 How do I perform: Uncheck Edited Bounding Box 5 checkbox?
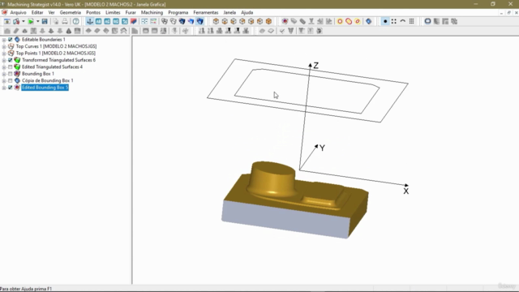point(11,88)
